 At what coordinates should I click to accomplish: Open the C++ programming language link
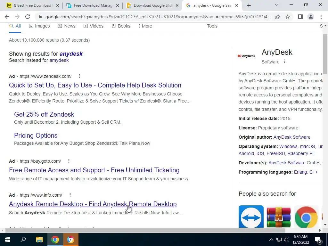click(x=314, y=172)
